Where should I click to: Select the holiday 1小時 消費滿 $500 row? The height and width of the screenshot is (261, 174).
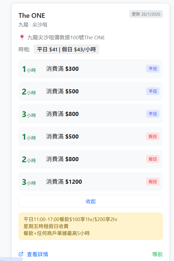coord(90,137)
